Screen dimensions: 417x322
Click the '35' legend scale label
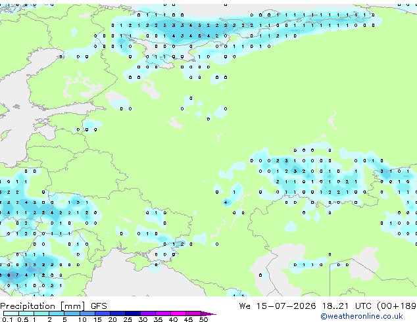(x=158, y=319)
